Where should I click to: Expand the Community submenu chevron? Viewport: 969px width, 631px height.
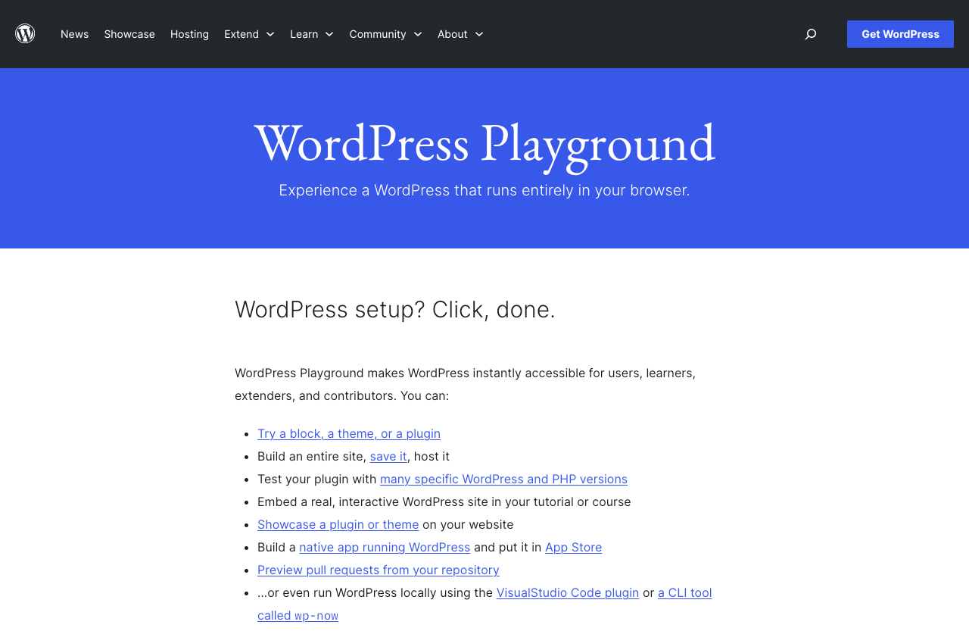pyautogui.click(x=418, y=34)
